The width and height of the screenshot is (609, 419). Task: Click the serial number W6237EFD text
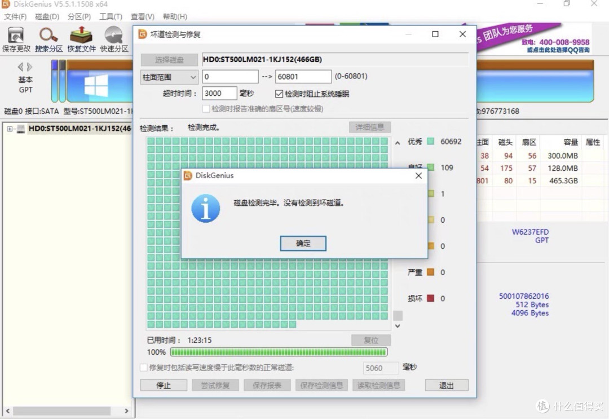pyautogui.click(x=530, y=232)
